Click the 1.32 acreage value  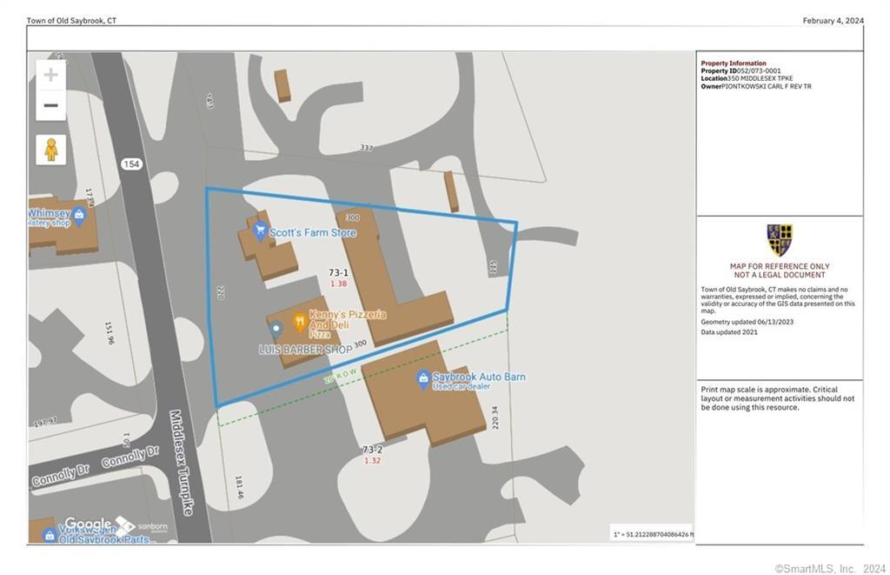372,460
